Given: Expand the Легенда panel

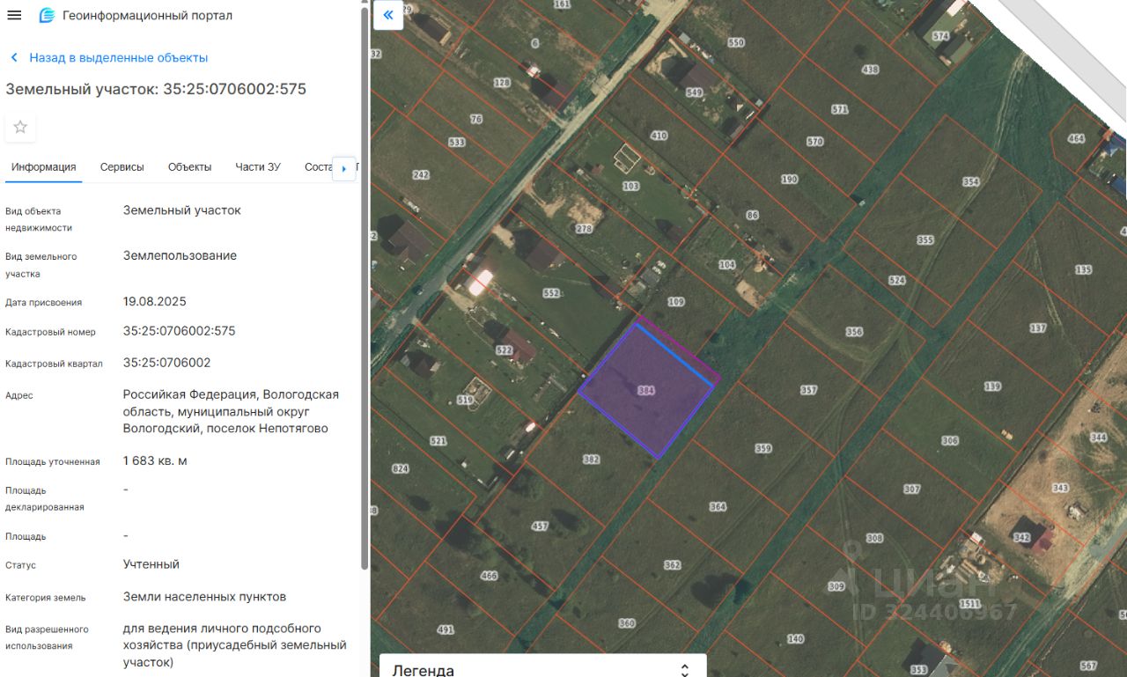Looking at the screenshot, I should click(x=685, y=670).
